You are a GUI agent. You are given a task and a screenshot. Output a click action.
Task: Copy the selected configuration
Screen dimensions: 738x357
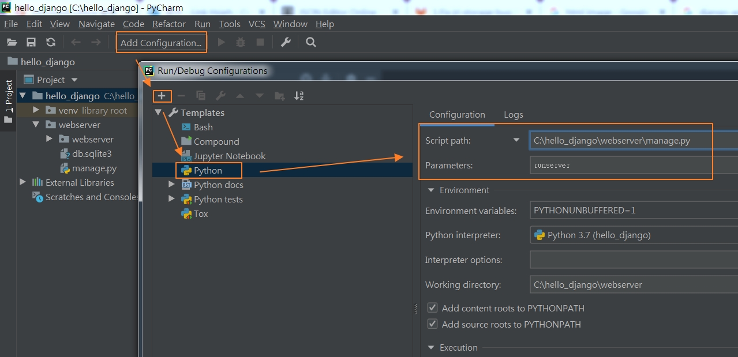[201, 96]
